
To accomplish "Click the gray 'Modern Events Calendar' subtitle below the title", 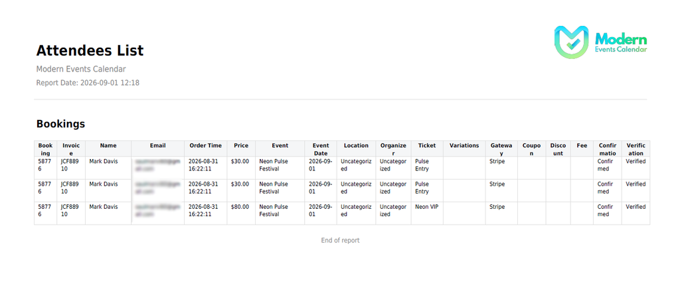I will [81, 69].
